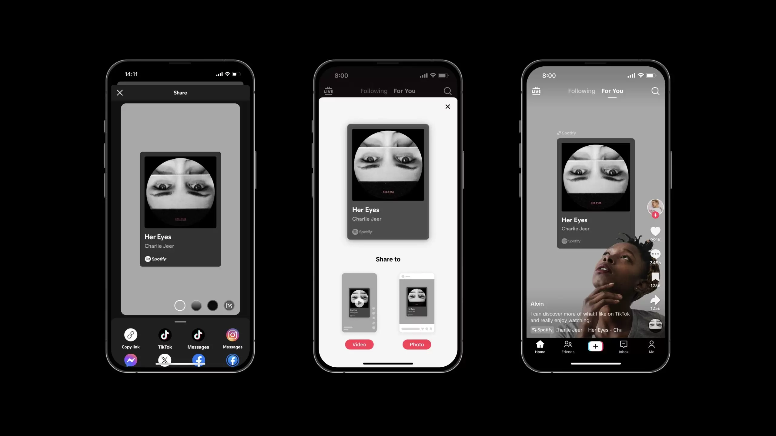Image resolution: width=776 pixels, height=436 pixels.
Task: Select the Photo format option
Action: click(x=417, y=345)
